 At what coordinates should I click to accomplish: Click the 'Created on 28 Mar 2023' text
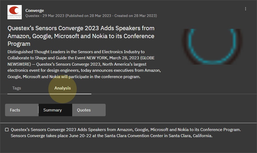click(135, 16)
